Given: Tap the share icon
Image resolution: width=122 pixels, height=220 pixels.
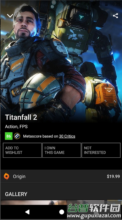Looking at the screenshot, I should (116, 16).
